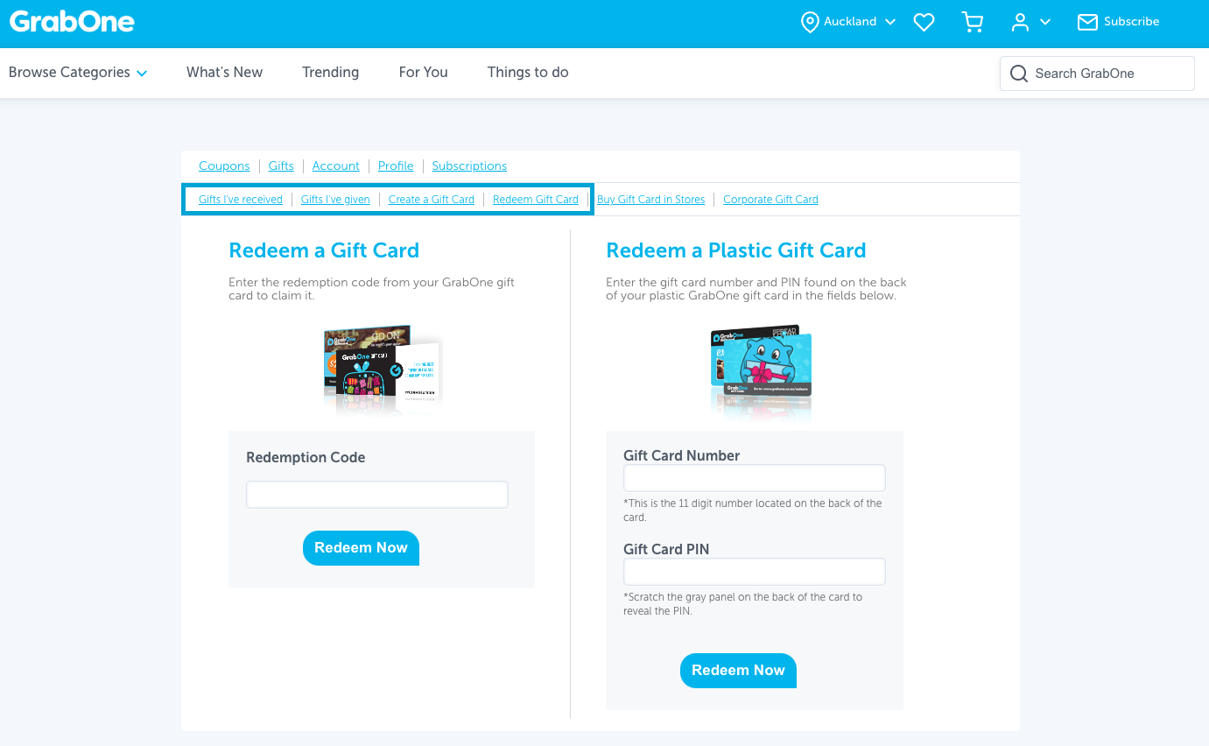Click the 'Scratch the gray panel' hint
The height and width of the screenshot is (746, 1209).
pos(743,604)
